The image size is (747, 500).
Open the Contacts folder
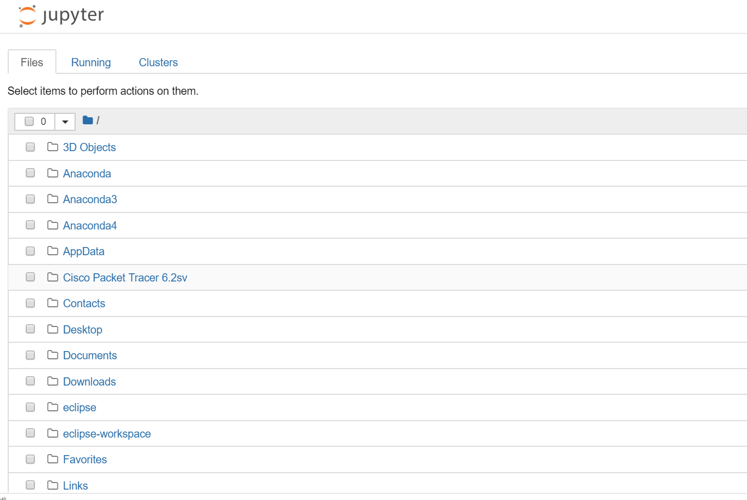click(x=84, y=303)
